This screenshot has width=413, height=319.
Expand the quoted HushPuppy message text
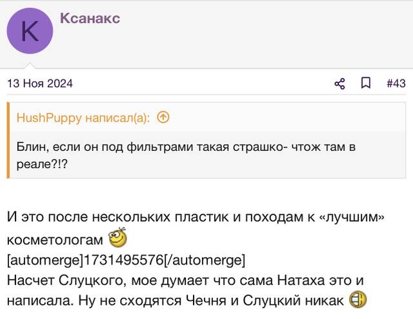tap(186, 155)
